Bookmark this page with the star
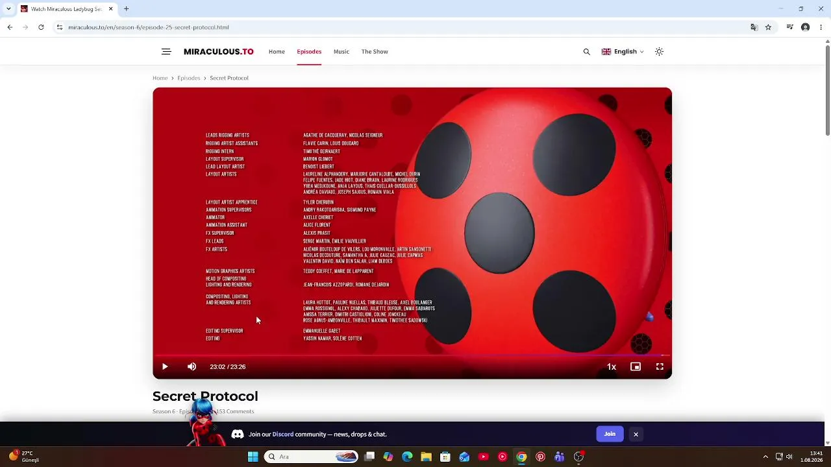This screenshot has width=831, height=467. pos(768,27)
